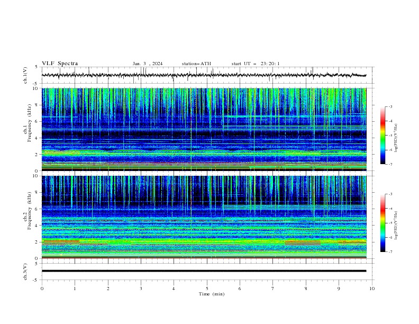Click time axis tick label "10" at bottom right

coord(372,289)
